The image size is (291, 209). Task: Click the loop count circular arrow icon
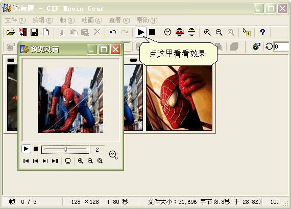269,47
